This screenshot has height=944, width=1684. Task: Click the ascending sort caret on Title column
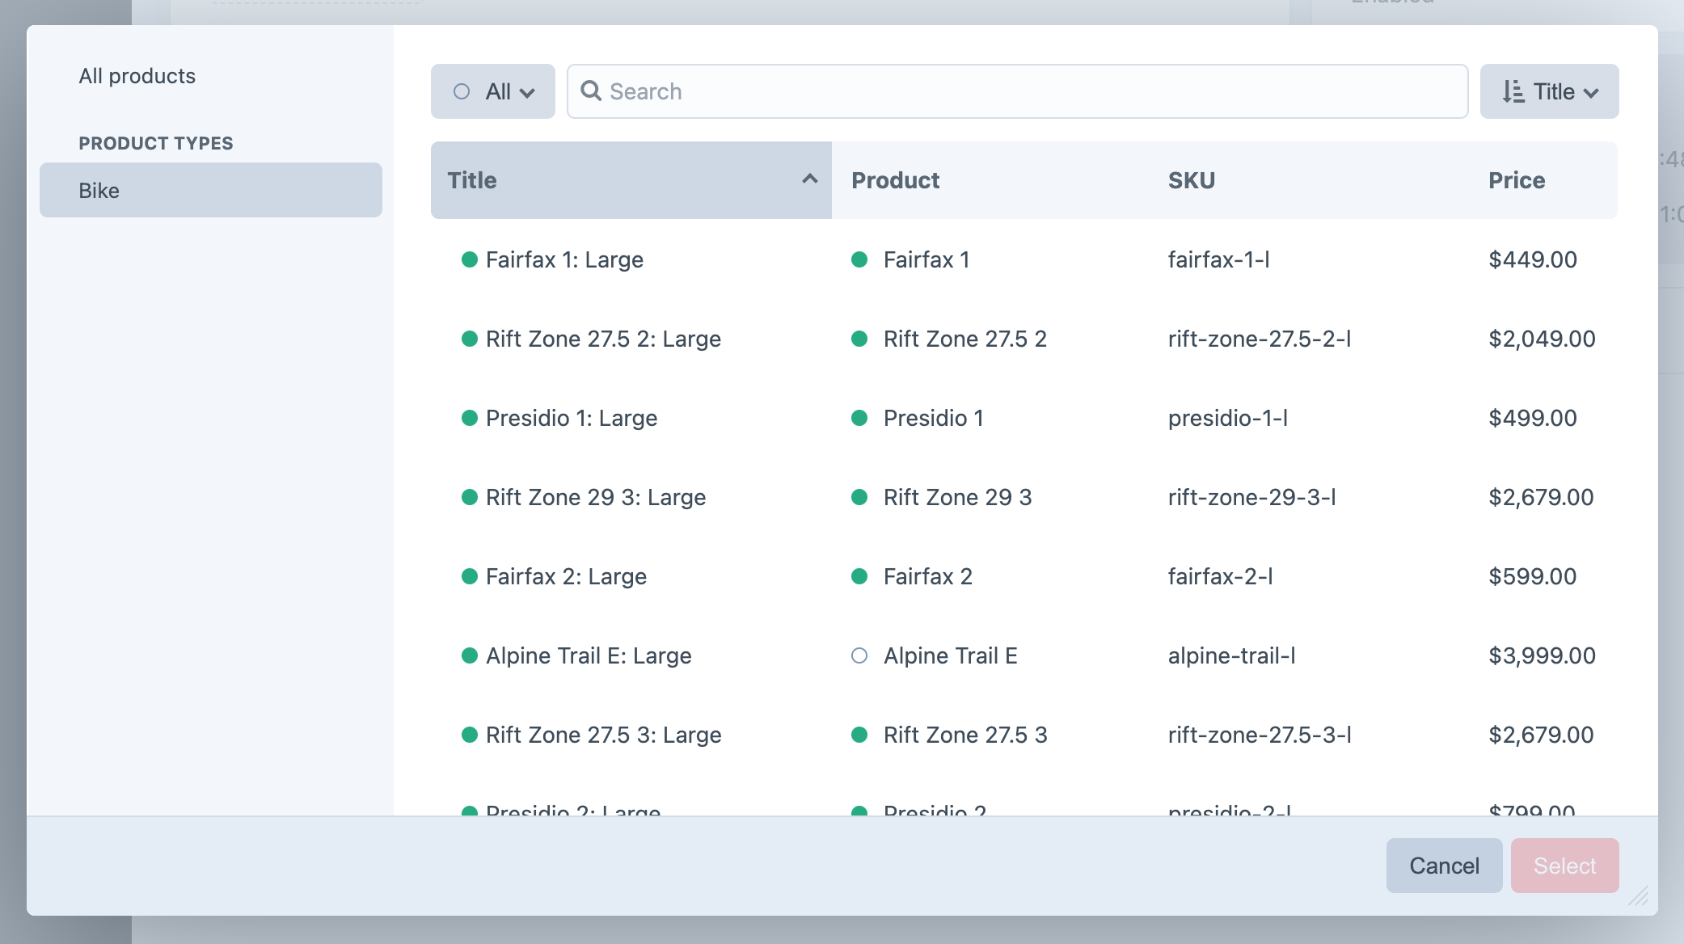[x=809, y=179]
